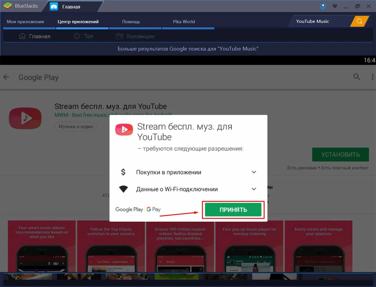
Task: Restore down the BlueStacks window
Action: (357, 6)
